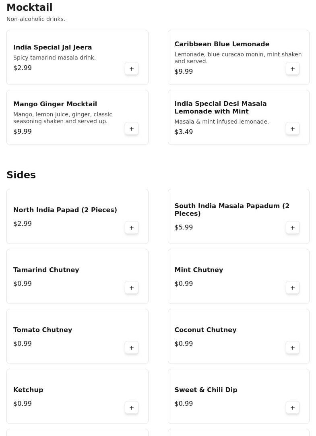The height and width of the screenshot is (436, 316).
Task: Select the Ketchup item name
Action: (x=28, y=390)
